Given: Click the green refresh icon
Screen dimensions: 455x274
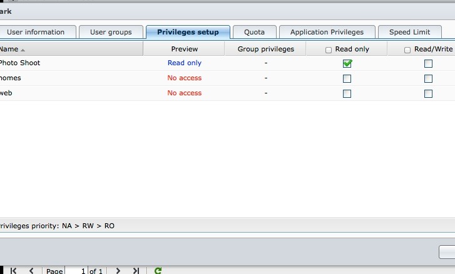Looking at the screenshot, I should 158,271.
